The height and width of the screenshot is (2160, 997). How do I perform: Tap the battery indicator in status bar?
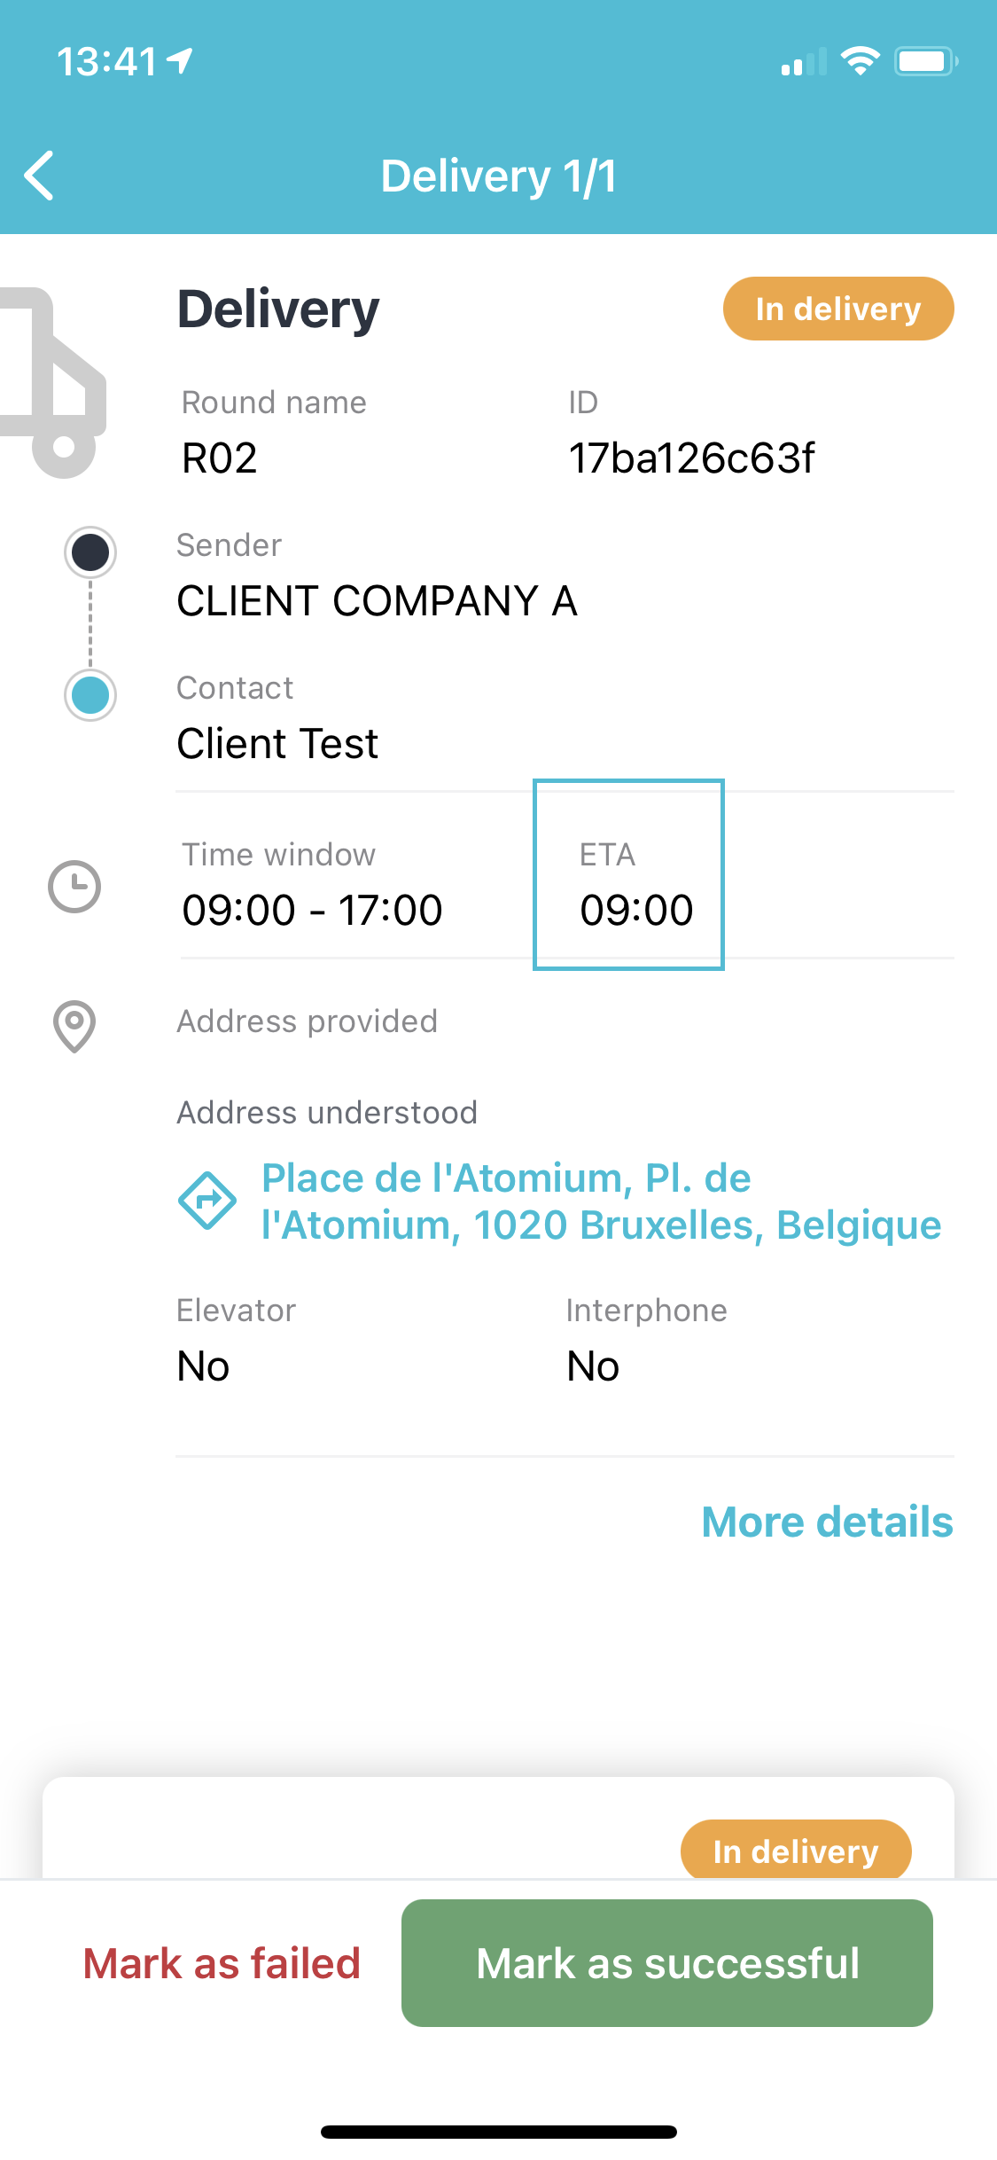[x=926, y=61]
